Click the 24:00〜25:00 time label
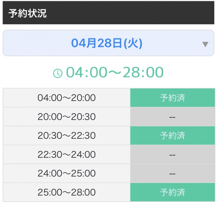Image resolution: width=217 pixels, height=206 pixels. tap(66, 173)
